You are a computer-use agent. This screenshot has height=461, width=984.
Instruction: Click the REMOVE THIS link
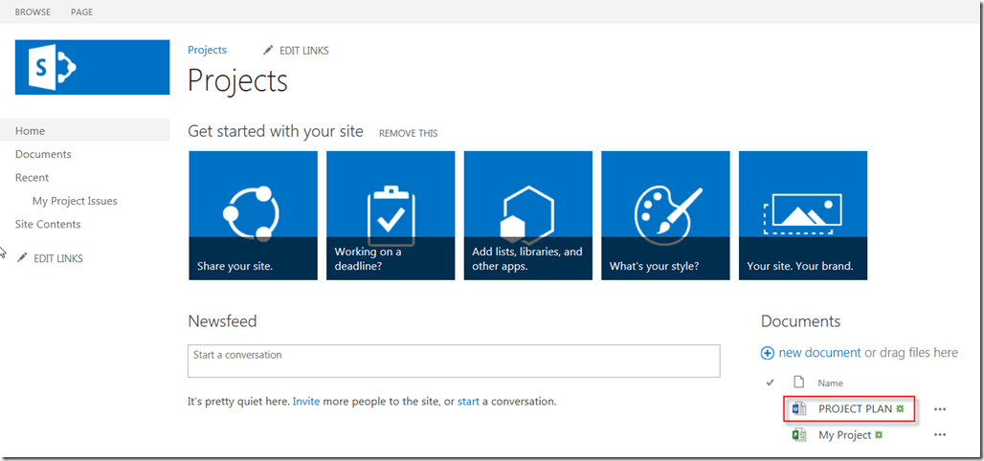408,133
